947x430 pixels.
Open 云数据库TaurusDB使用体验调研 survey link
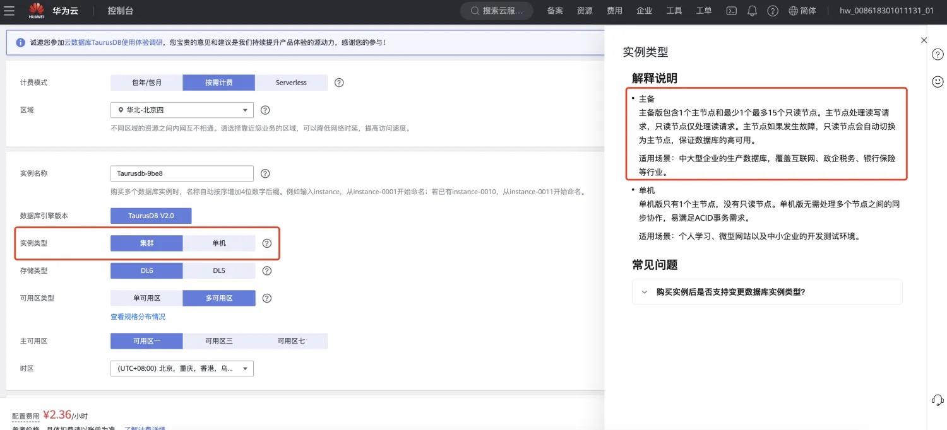pos(114,43)
